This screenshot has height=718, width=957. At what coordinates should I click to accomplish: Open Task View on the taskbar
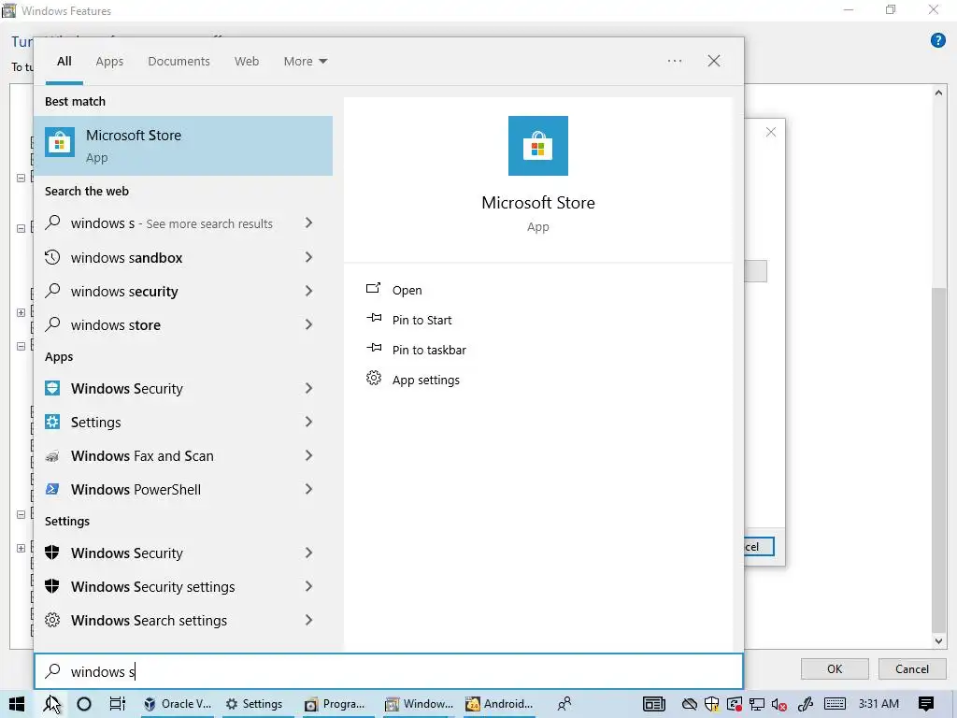click(117, 704)
